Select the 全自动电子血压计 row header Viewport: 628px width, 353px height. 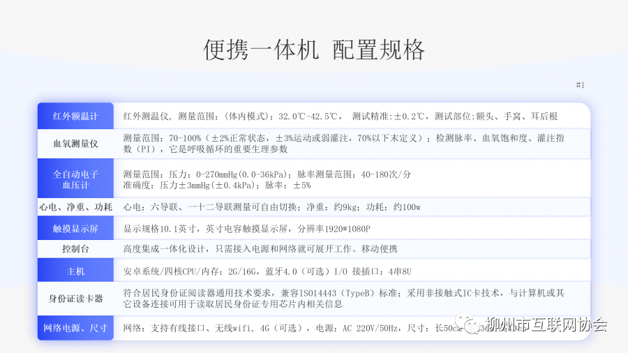tap(75, 180)
